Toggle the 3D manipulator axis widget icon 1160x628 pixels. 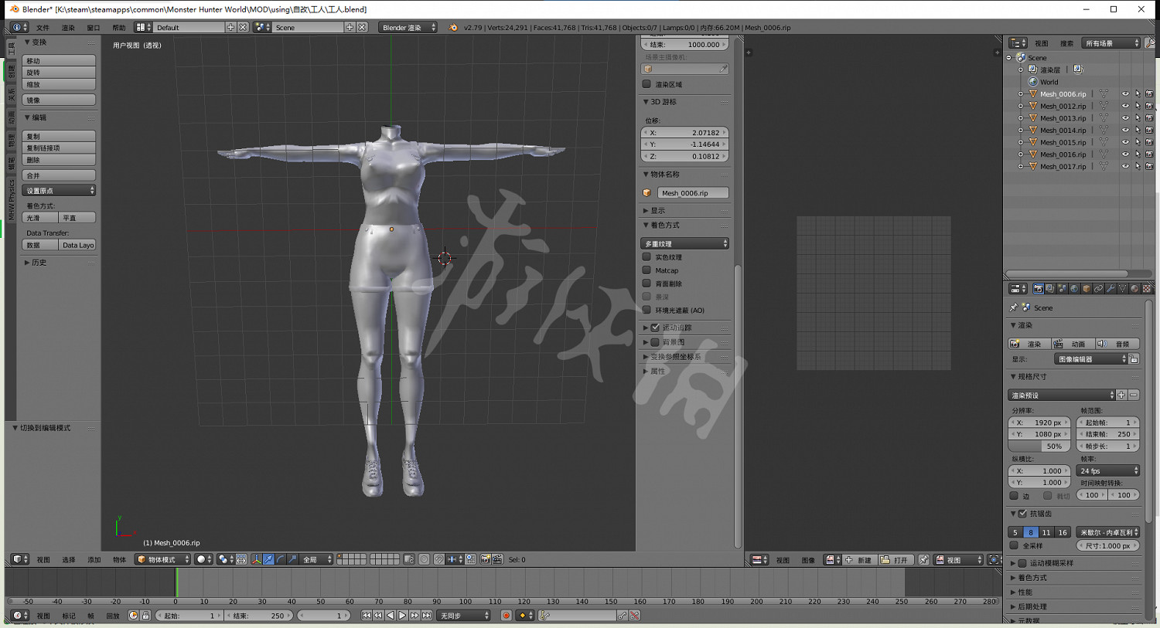click(256, 559)
